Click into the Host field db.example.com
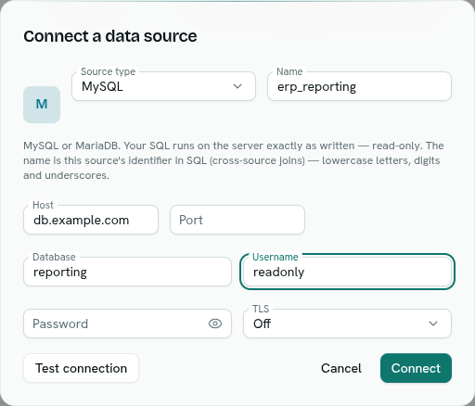 [91, 220]
